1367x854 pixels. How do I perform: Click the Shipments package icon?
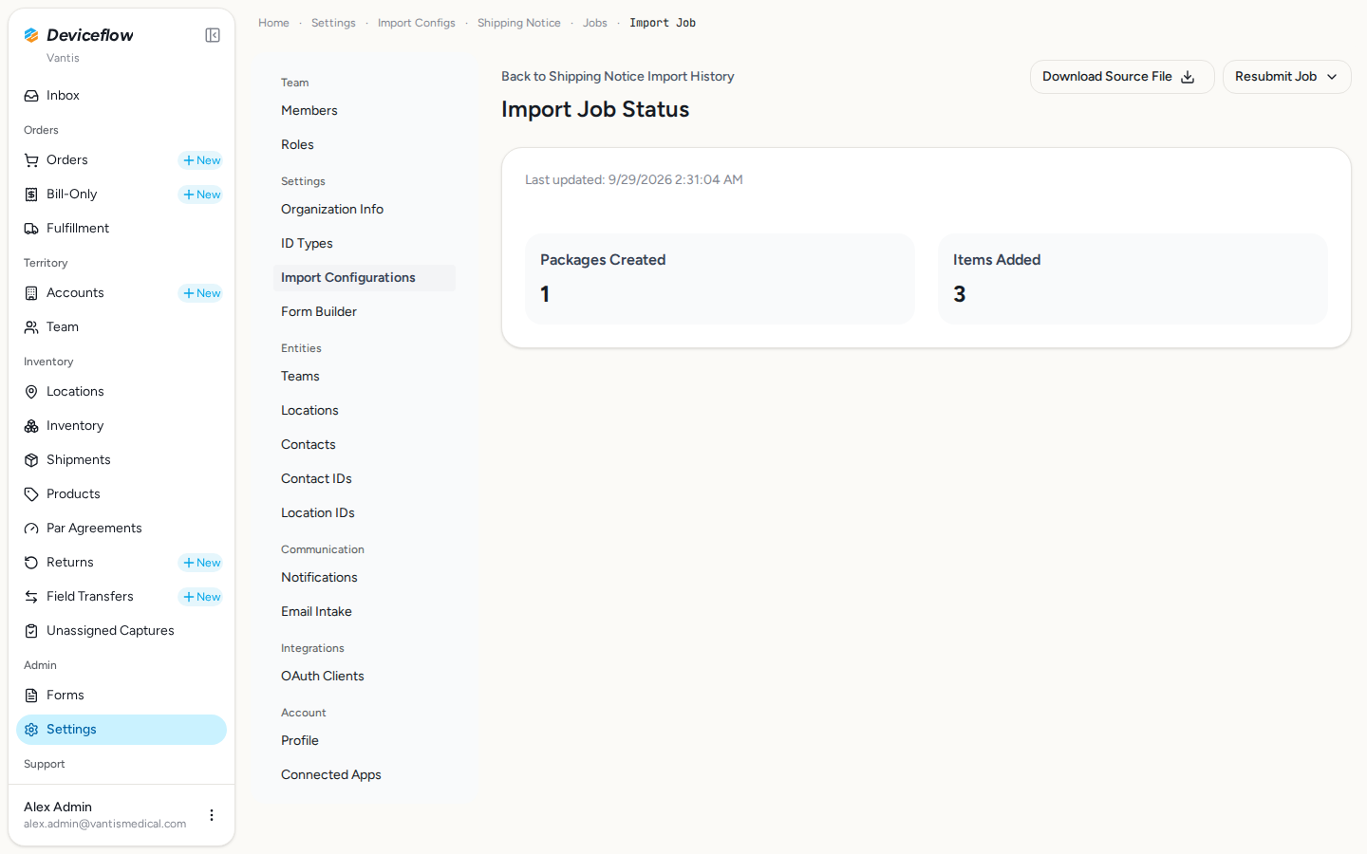coord(31,460)
